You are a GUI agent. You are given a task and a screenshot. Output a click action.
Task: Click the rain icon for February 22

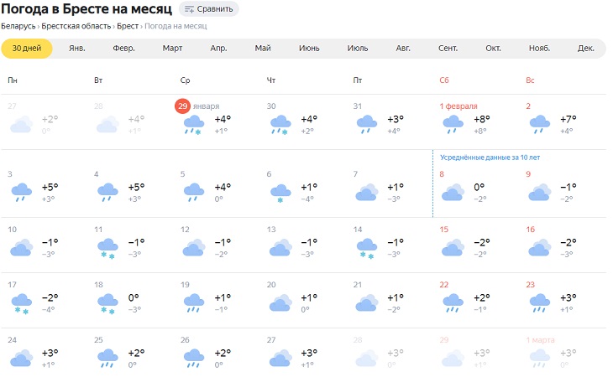click(x=453, y=302)
